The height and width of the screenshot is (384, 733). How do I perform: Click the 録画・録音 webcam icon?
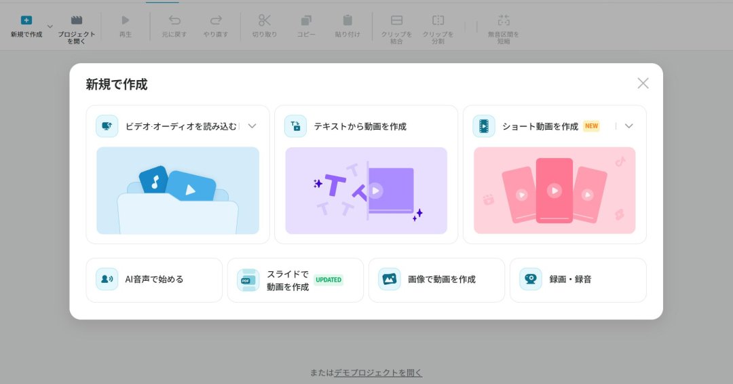[531, 280]
